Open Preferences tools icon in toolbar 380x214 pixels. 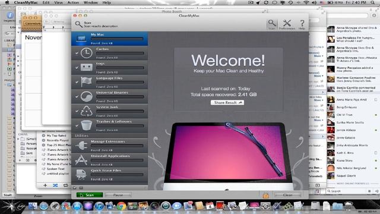click(x=287, y=24)
